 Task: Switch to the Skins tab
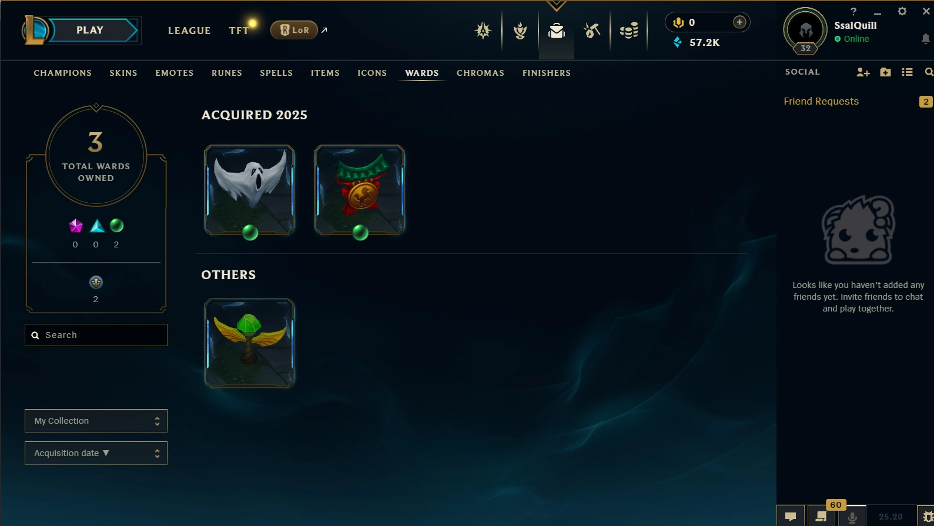(123, 73)
